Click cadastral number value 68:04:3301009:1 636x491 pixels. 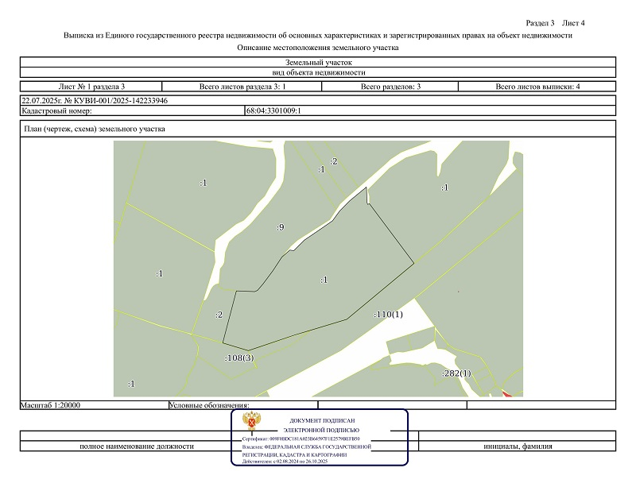pyautogui.click(x=273, y=111)
